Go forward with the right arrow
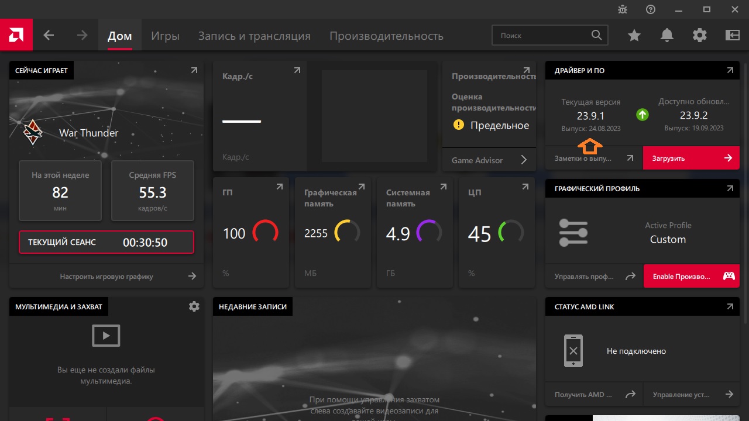The width and height of the screenshot is (749, 421). tap(82, 36)
